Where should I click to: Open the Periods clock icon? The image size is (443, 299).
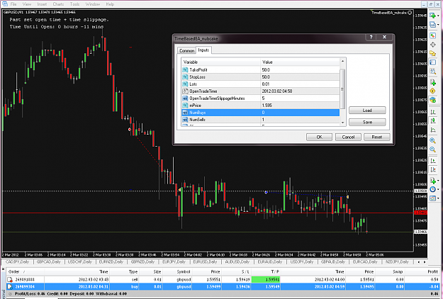click(x=432, y=189)
